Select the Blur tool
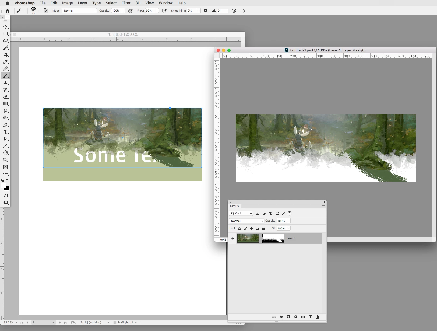Screen dimensions: 437x331 (5, 111)
